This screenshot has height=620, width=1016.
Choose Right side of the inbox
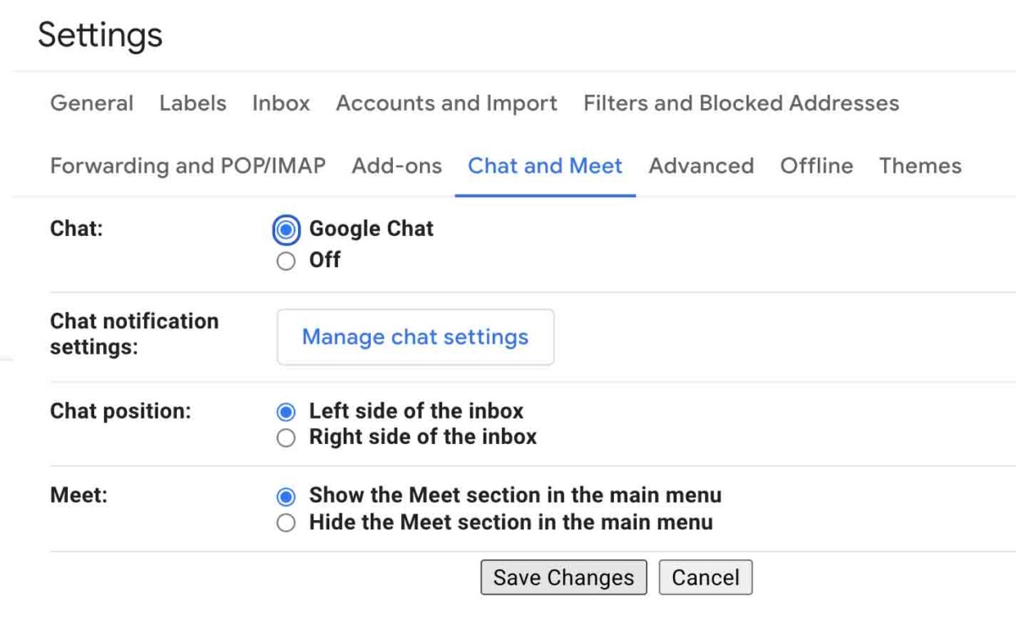tap(287, 438)
